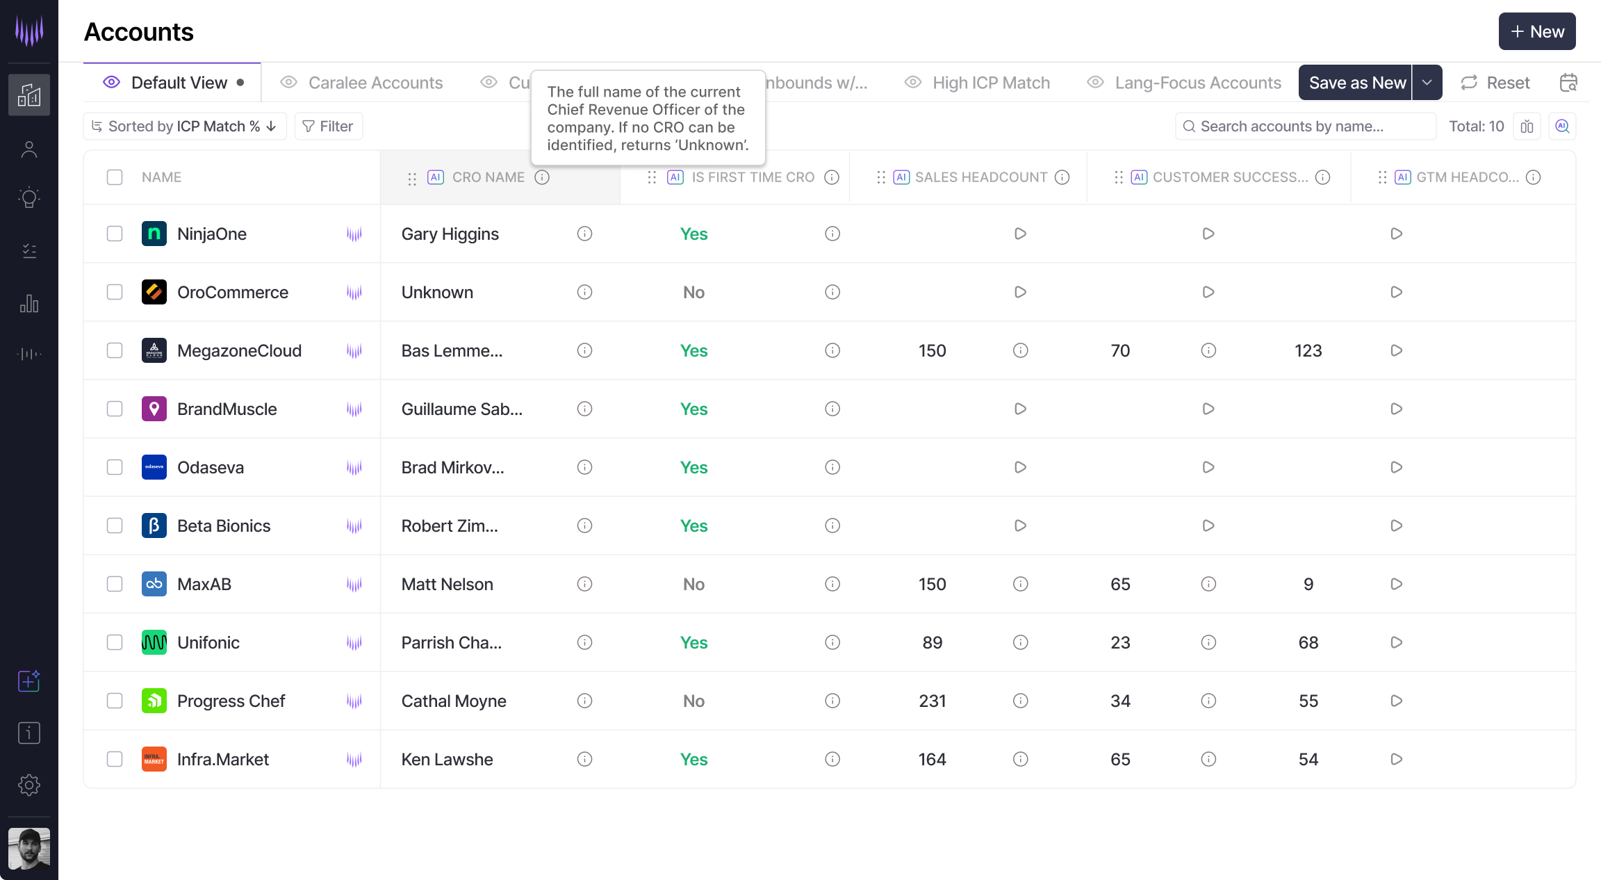The image size is (1601, 880).
Task: Open the column layout icon next to Total
Action: pos(1527,127)
